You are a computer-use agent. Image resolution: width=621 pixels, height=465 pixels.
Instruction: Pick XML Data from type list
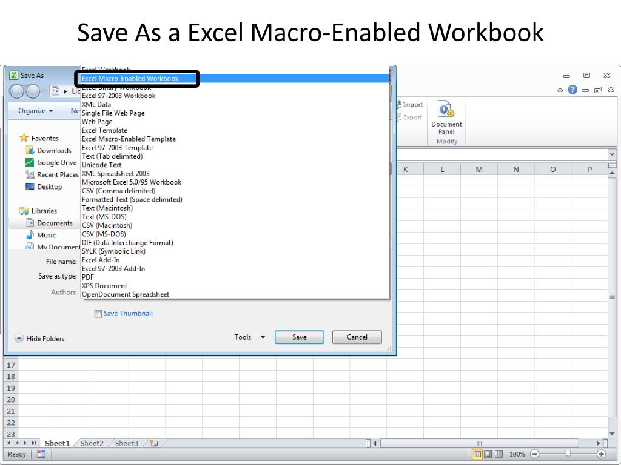pyautogui.click(x=235, y=104)
